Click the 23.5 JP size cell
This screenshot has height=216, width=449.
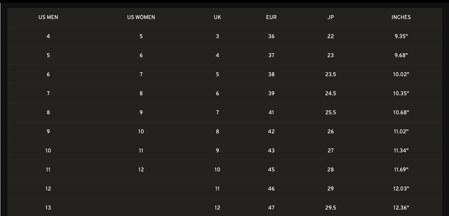tap(330, 74)
